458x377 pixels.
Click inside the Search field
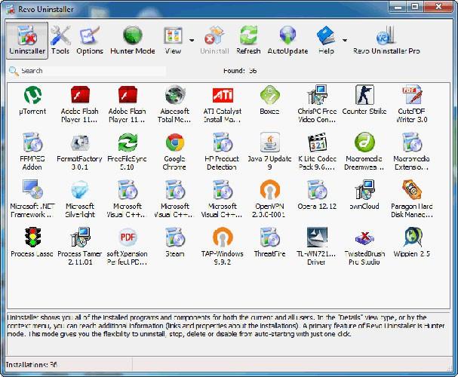click(91, 71)
